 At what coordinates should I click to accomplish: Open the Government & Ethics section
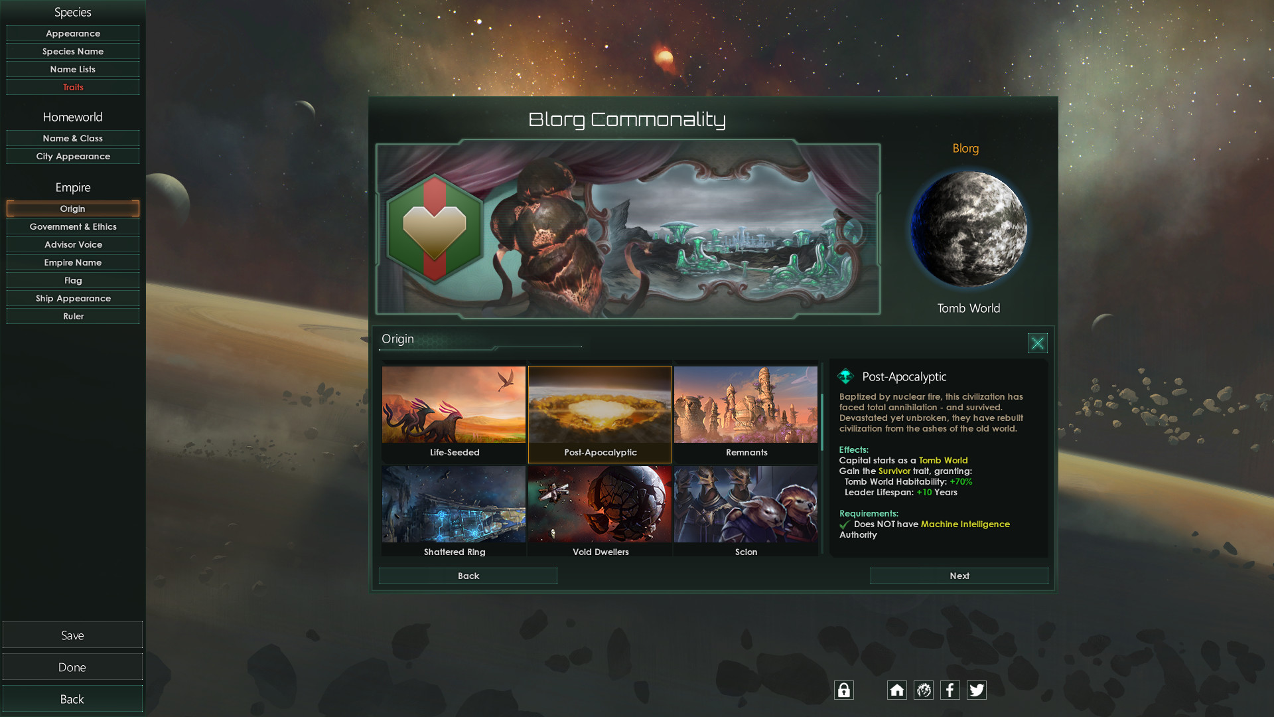pyautogui.click(x=72, y=226)
